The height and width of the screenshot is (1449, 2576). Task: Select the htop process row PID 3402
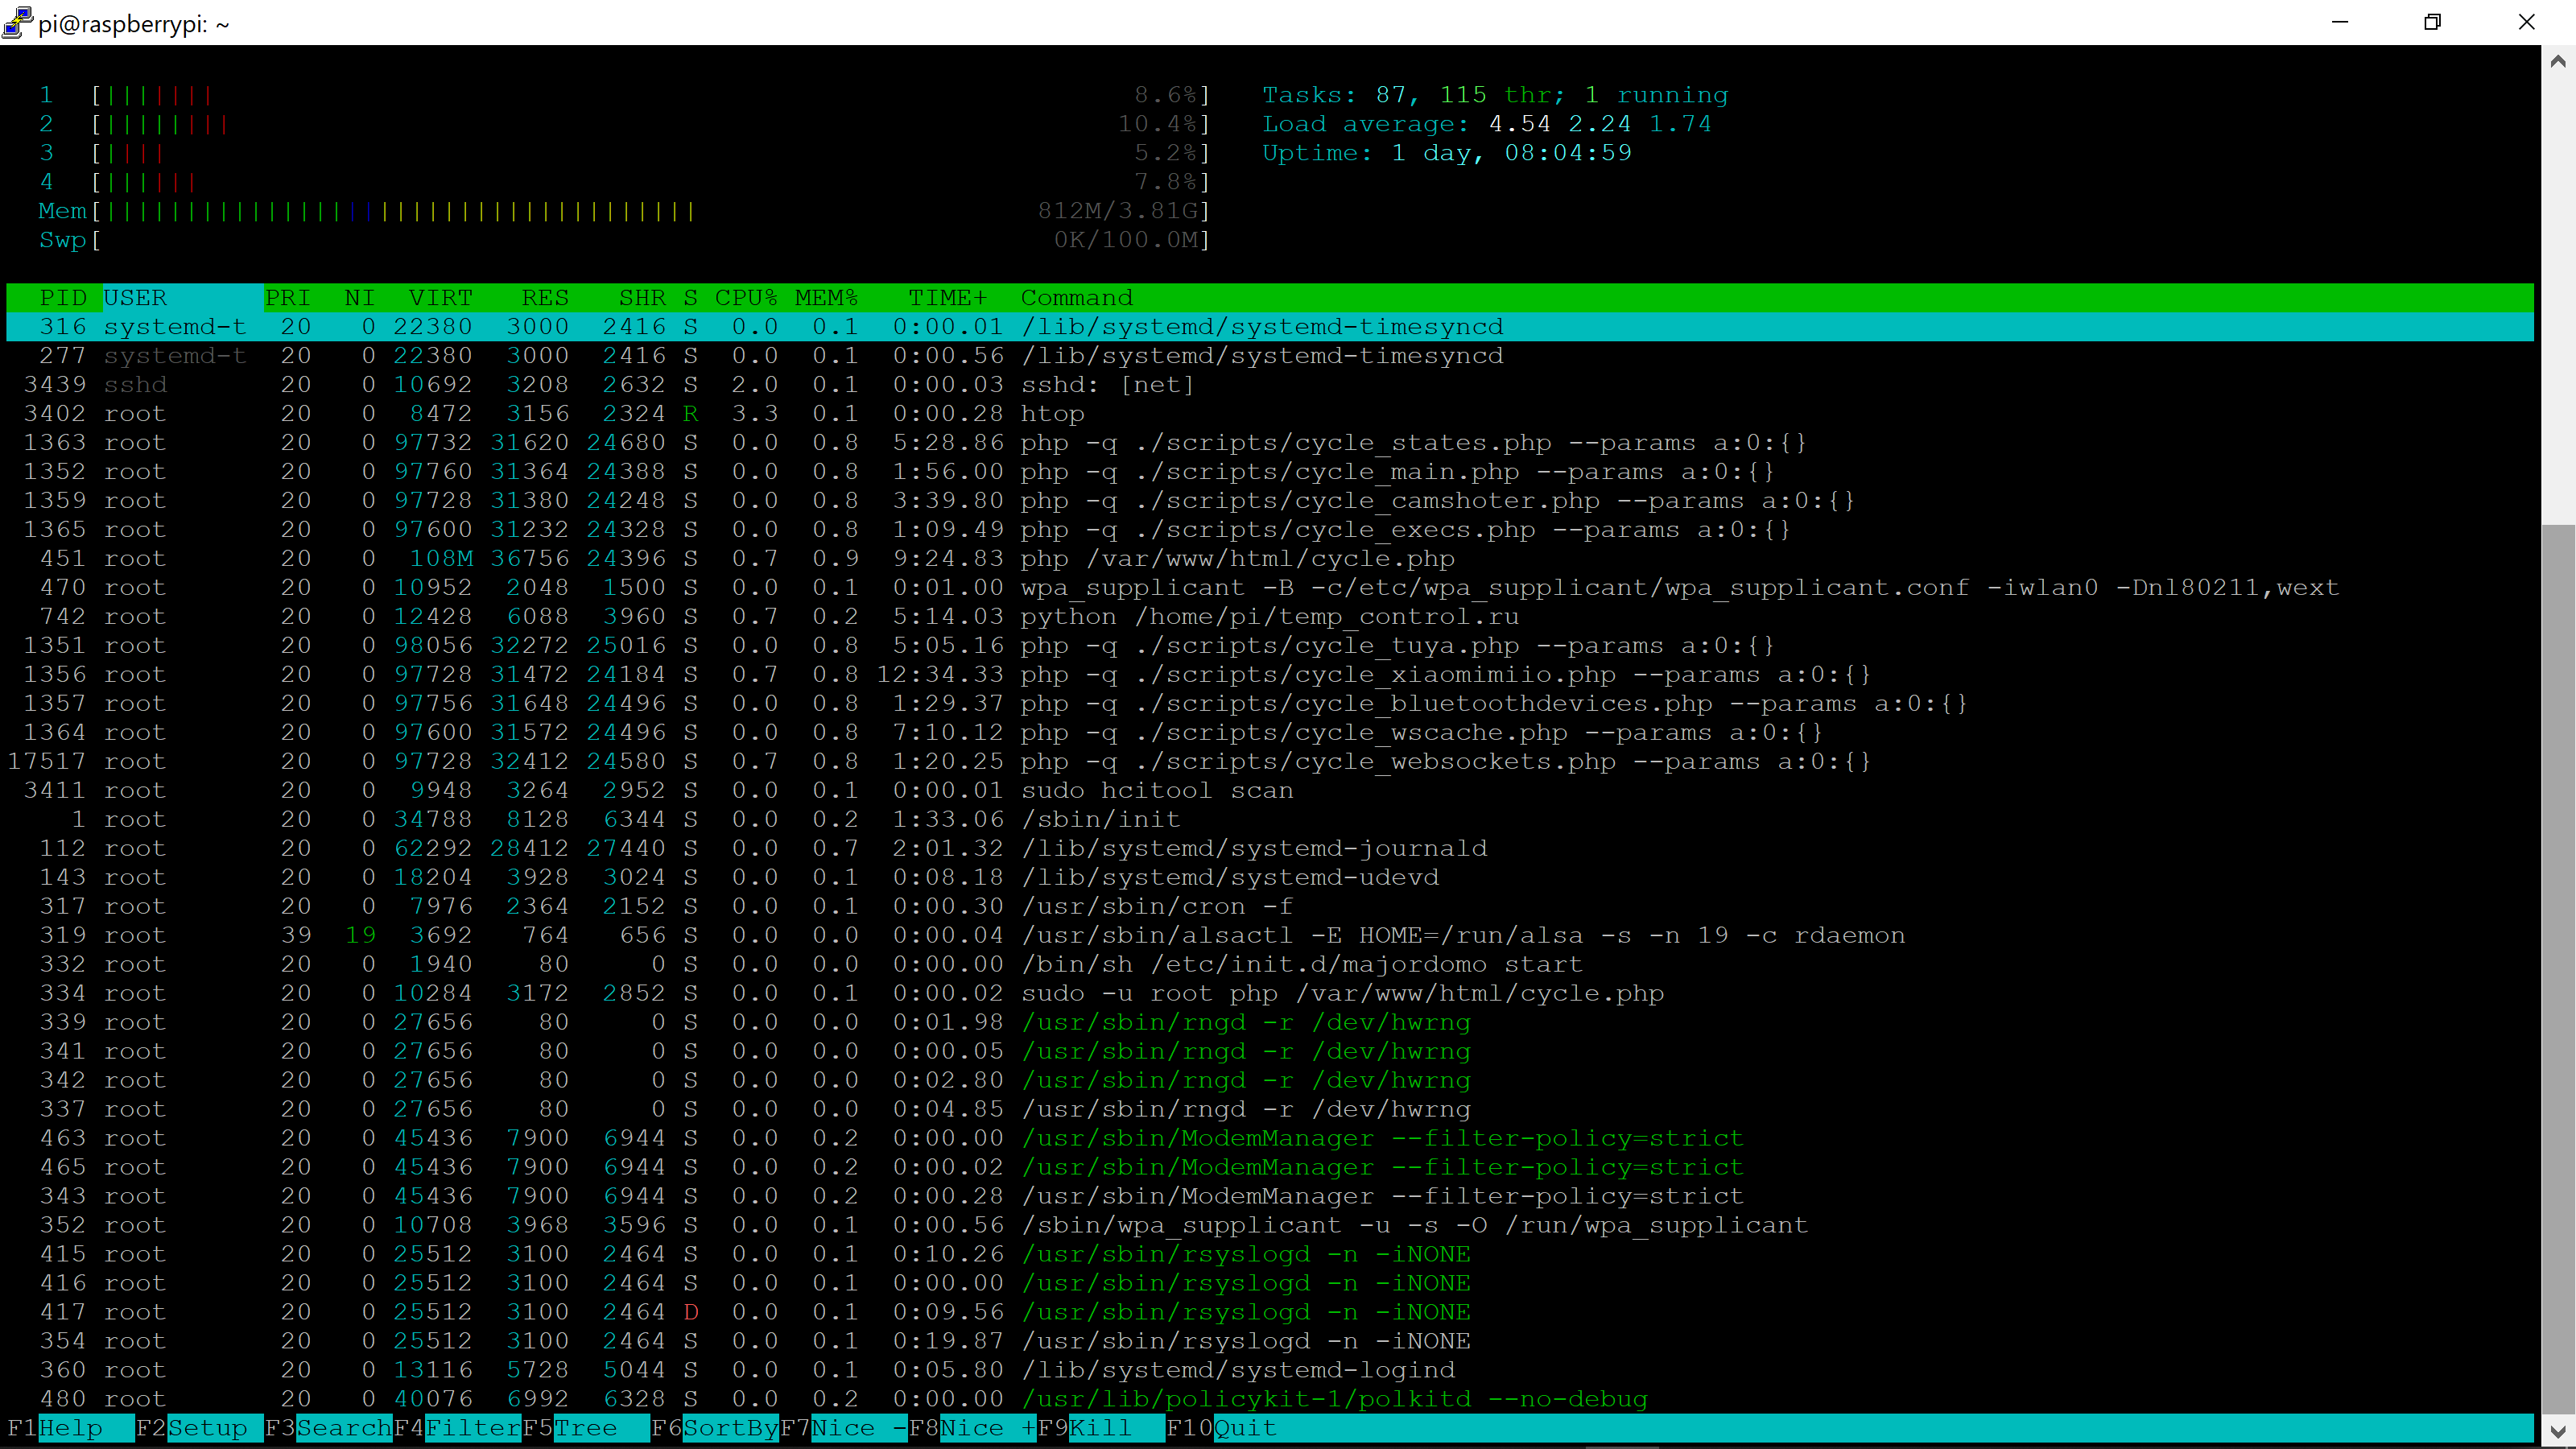tap(600, 413)
